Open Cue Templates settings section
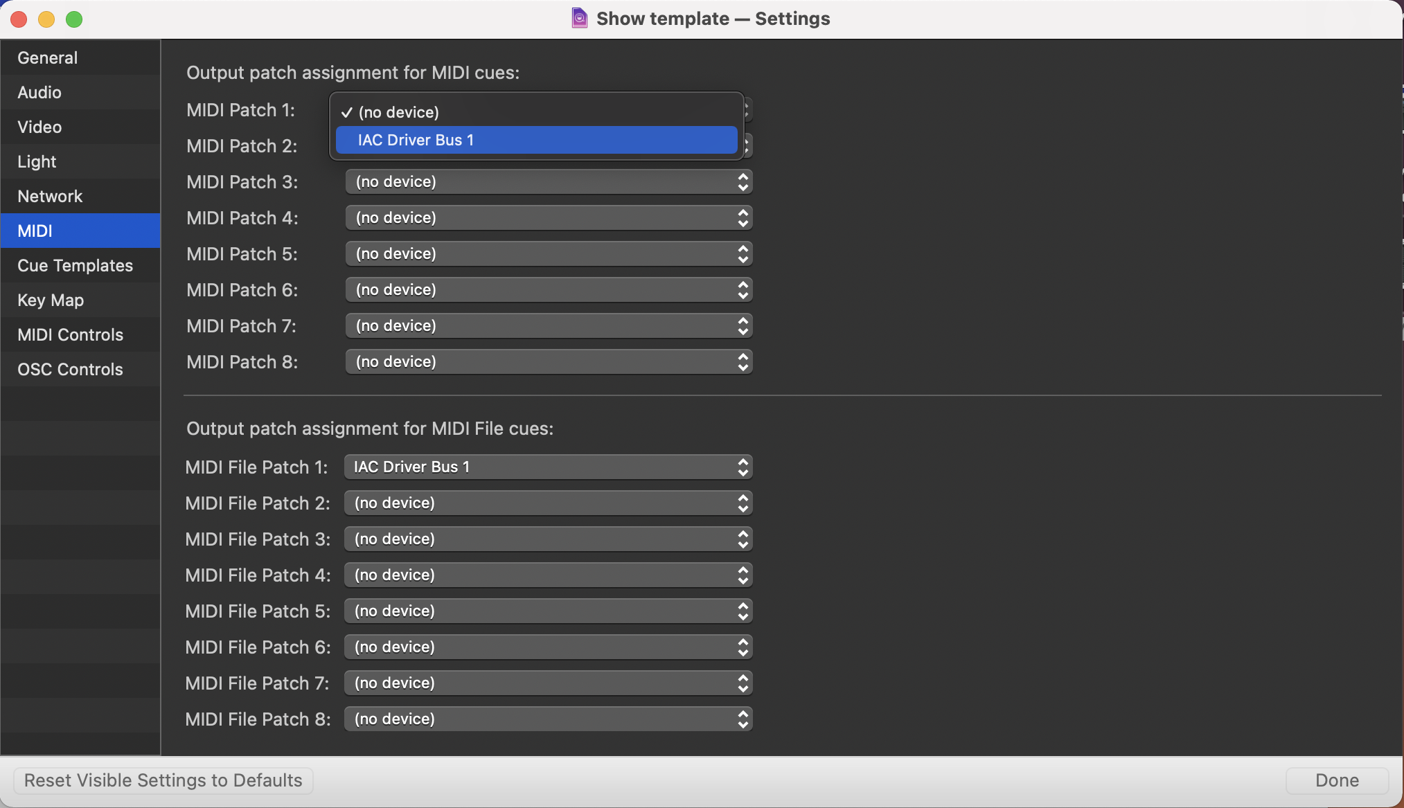This screenshot has width=1404, height=808. [x=75, y=265]
